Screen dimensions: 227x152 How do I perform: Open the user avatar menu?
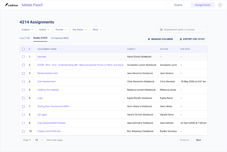[220, 5]
